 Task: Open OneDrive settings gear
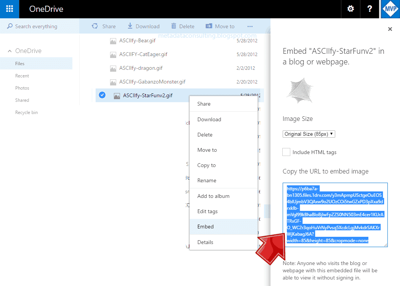point(350,8)
